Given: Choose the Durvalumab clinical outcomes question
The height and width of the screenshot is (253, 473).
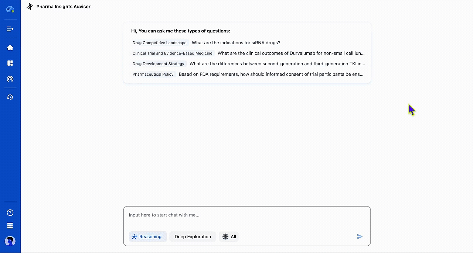Looking at the screenshot, I should click(x=291, y=53).
